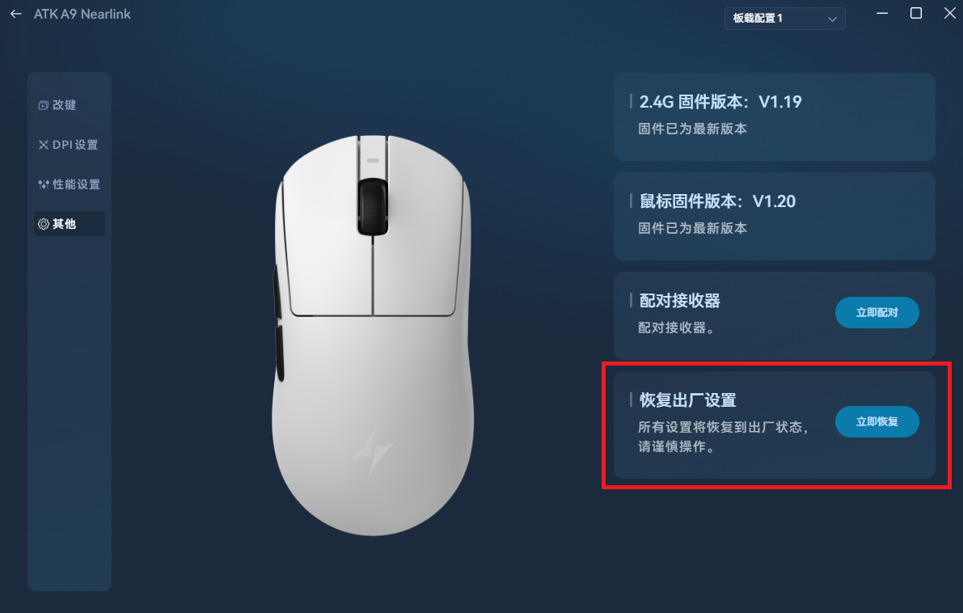The width and height of the screenshot is (963, 613).
Task: Click the profile dropdown chevron arrow
Action: pos(832,19)
